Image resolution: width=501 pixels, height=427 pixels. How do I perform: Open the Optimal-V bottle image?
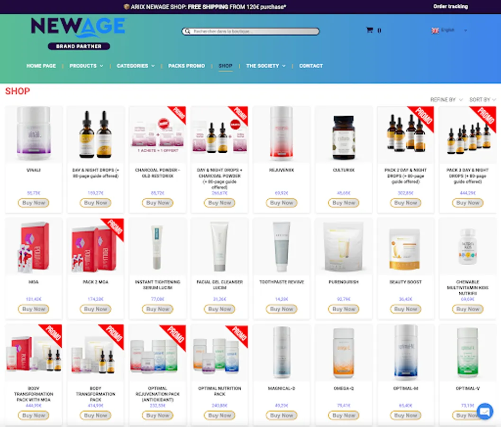tap(467, 352)
